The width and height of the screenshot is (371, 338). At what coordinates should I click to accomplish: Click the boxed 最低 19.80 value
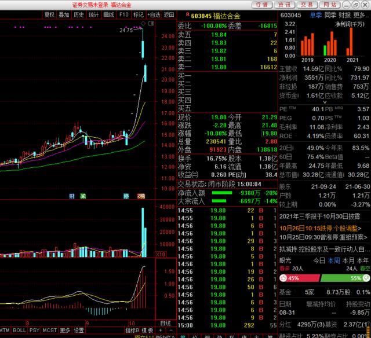[269, 134]
